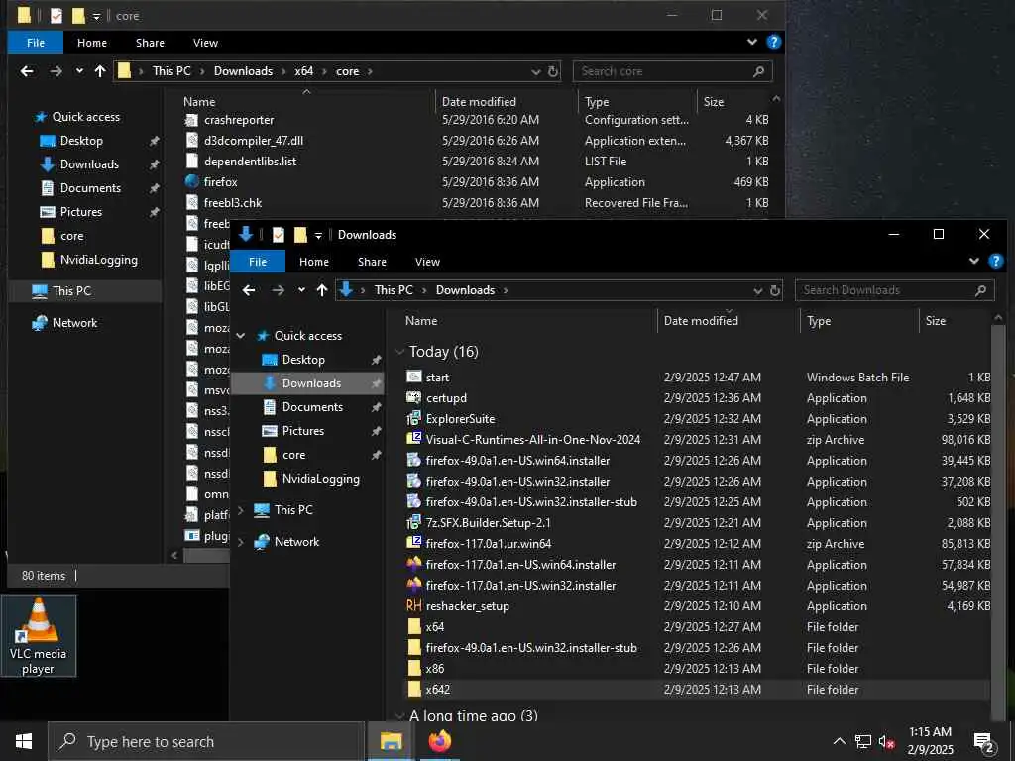
Task: Select firefox-117.0a1.ur.win64 zip icon
Action: (x=413, y=543)
